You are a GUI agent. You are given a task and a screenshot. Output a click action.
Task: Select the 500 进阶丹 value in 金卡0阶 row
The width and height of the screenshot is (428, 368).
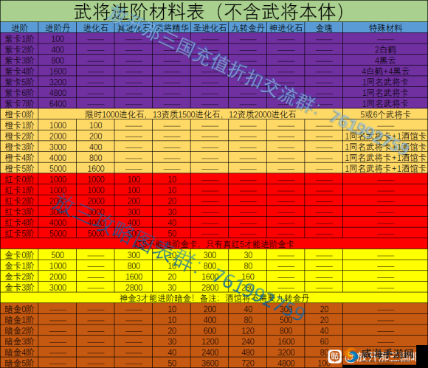pos(58,255)
